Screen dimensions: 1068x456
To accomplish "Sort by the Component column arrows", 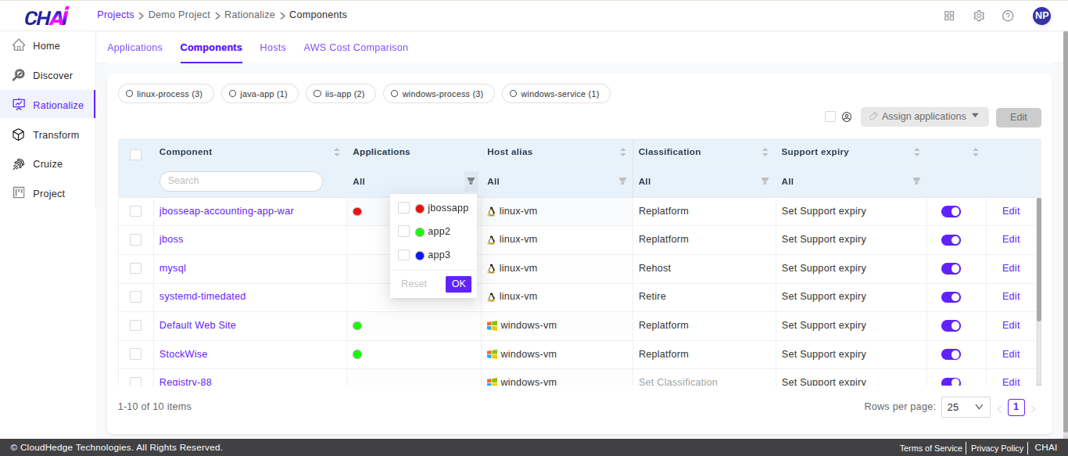I will (x=337, y=152).
